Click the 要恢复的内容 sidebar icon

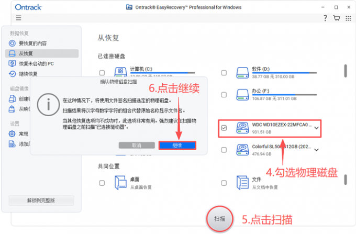coord(12,43)
